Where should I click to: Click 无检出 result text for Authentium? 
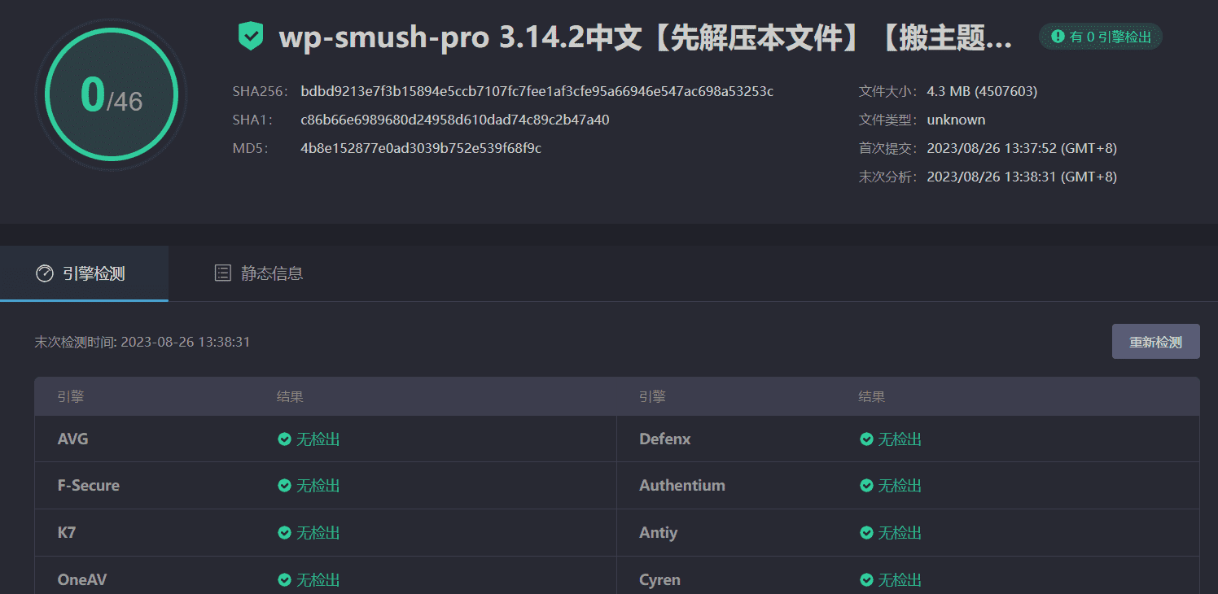[x=900, y=486]
